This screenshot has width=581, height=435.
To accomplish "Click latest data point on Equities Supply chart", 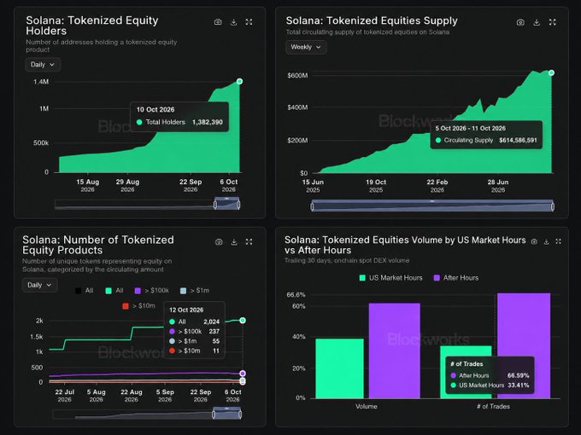I will 551,72.
